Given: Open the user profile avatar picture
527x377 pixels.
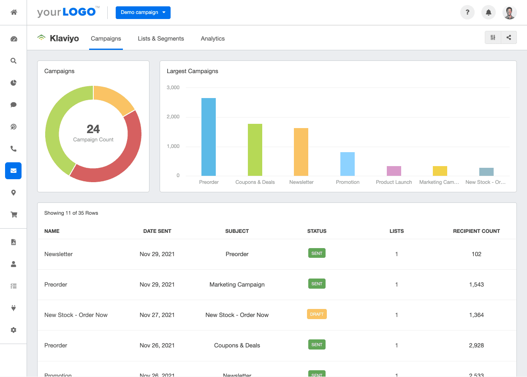Looking at the screenshot, I should point(510,12).
